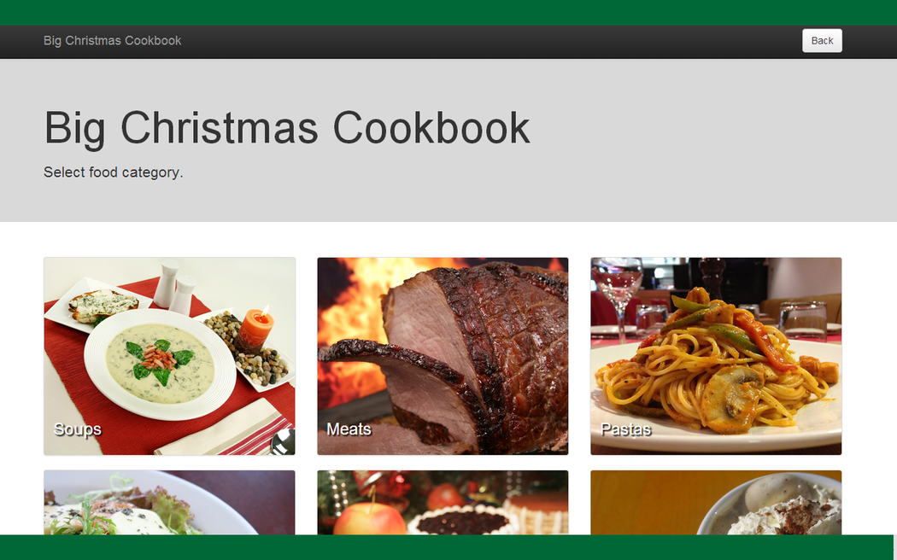897x560 pixels.
Task: Select the Meats category photo
Action: 443,356
